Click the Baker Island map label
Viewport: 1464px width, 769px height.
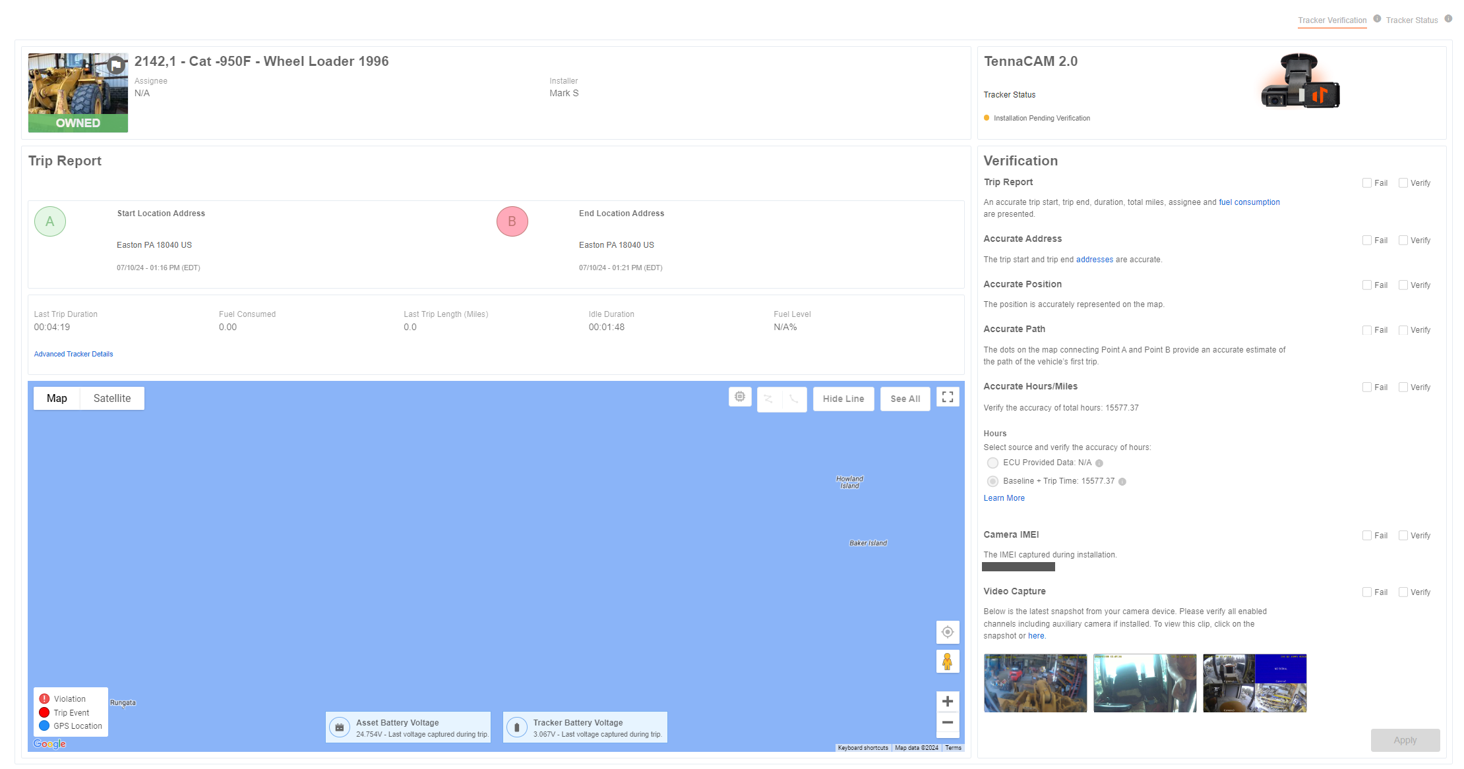click(x=868, y=543)
